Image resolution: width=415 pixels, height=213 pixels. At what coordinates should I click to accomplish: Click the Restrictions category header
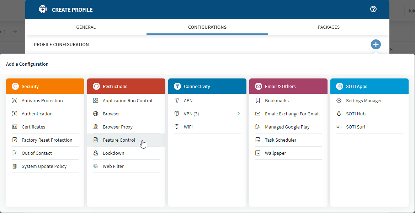(126, 86)
